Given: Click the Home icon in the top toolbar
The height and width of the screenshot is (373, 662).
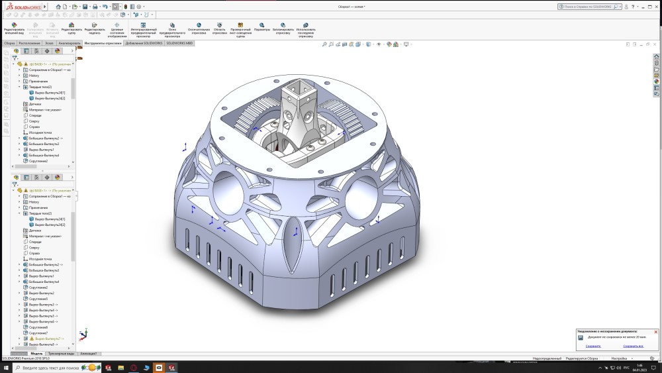Looking at the screenshot, I should click(x=58, y=7).
